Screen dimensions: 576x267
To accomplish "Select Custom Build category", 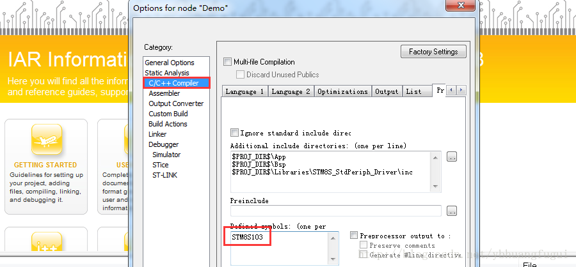I will 168,114.
